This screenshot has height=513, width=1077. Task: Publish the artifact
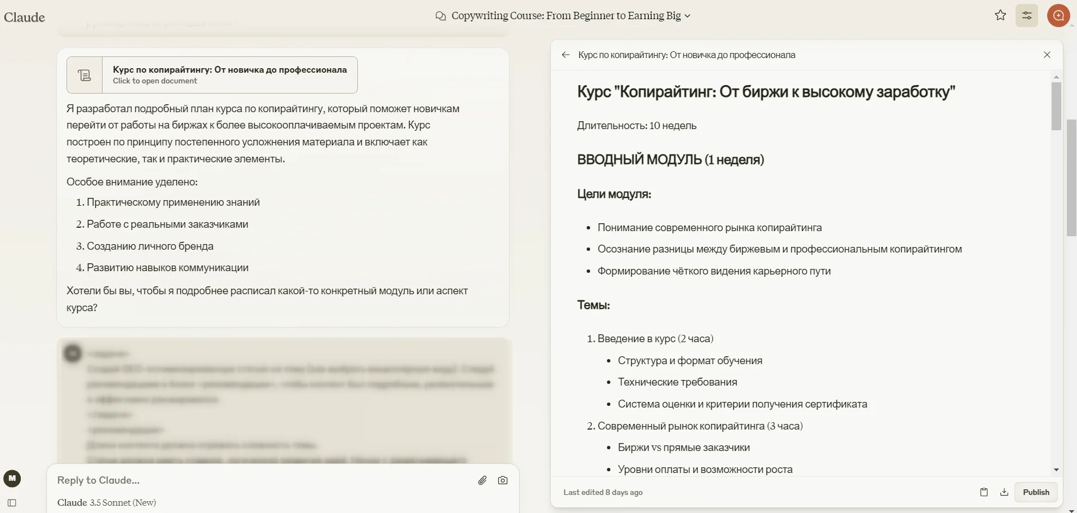click(1036, 492)
